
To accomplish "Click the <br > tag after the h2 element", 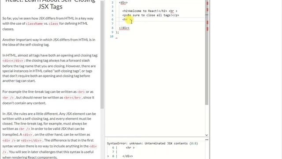I will (173, 11).
